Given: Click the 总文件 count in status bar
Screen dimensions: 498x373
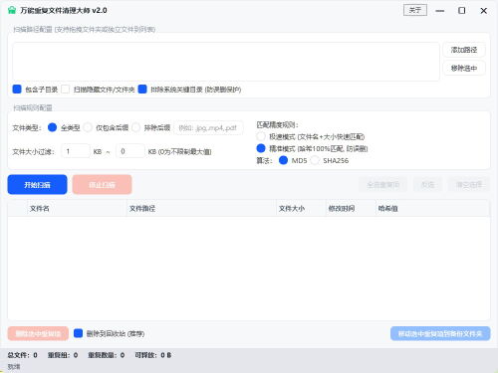Looking at the screenshot, I should (x=22, y=355).
